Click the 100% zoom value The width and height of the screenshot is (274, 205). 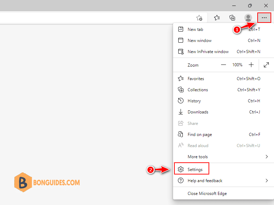(x=237, y=65)
